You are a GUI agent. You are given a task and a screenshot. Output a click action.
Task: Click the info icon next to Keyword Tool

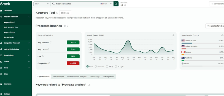point(57,13)
